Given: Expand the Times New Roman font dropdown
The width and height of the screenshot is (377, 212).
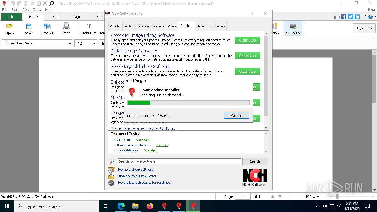Looking at the screenshot, I should point(70,43).
